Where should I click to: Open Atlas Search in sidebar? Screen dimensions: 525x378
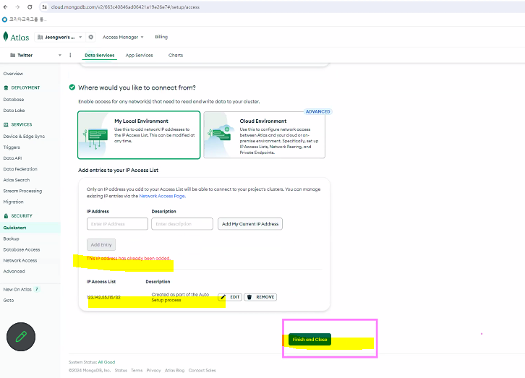point(17,180)
